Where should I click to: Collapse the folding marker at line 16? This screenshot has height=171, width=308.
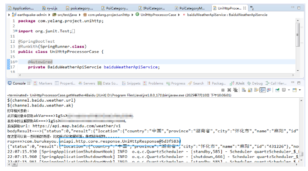(x=16, y=62)
